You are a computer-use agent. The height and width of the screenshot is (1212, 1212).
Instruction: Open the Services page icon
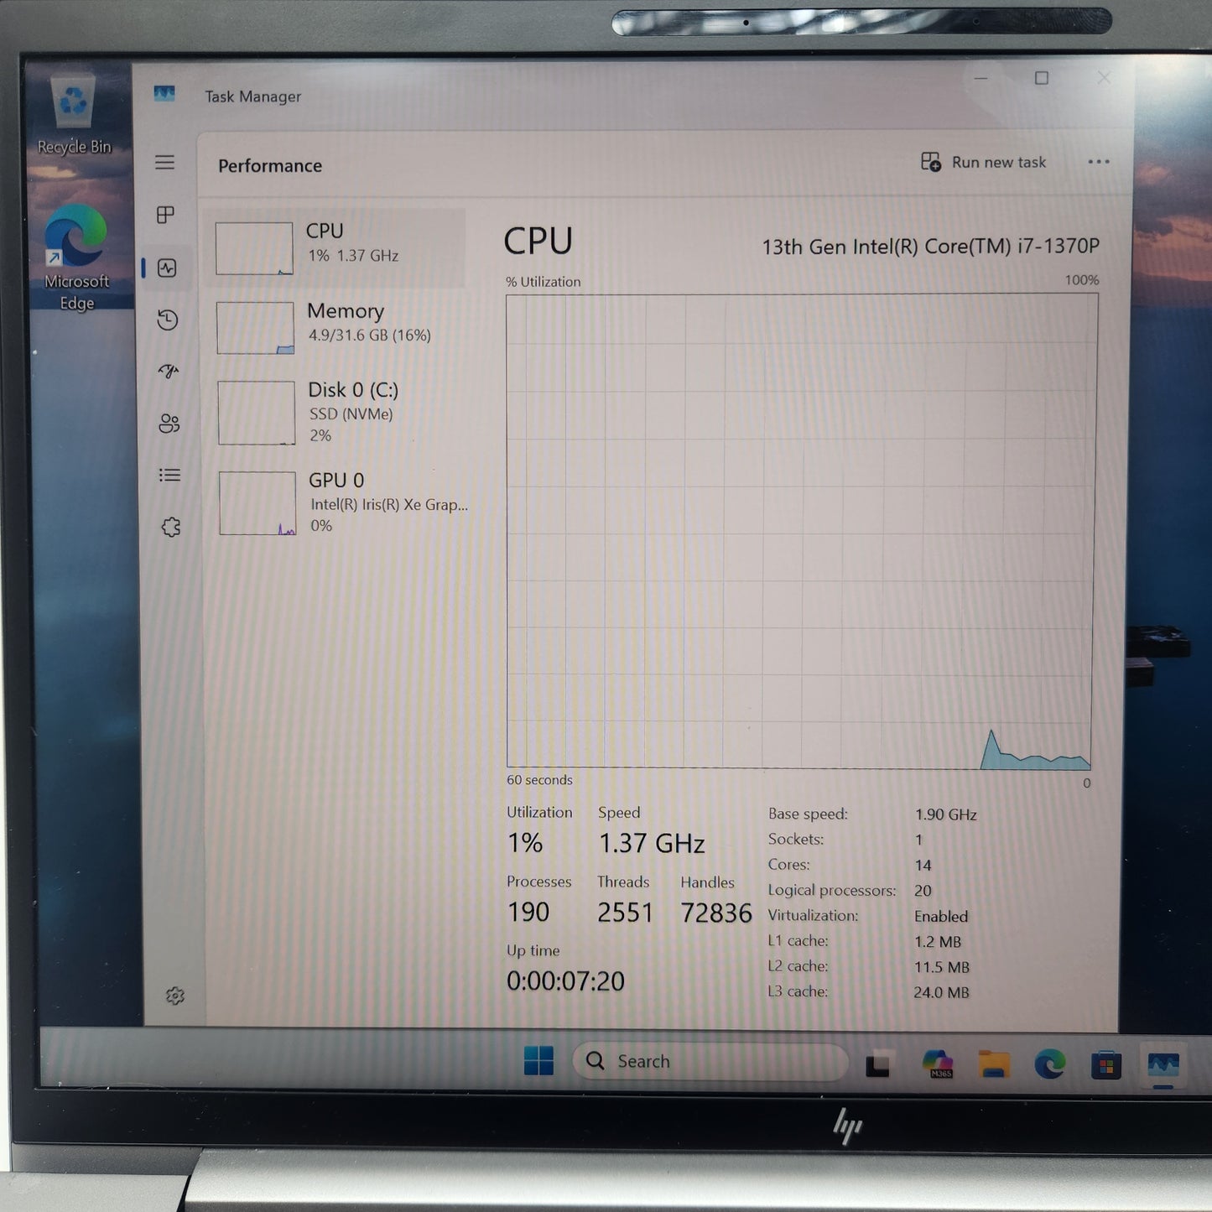[x=171, y=528]
